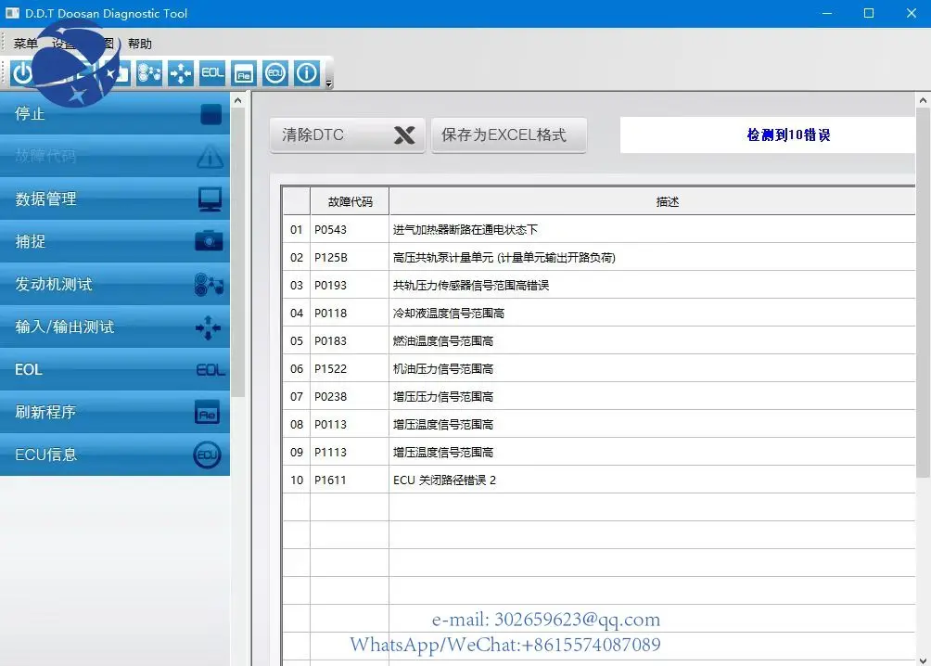
Task: Click the power connect icon in toolbar
Action: point(22,73)
